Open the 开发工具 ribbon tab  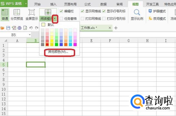click(152, 4)
